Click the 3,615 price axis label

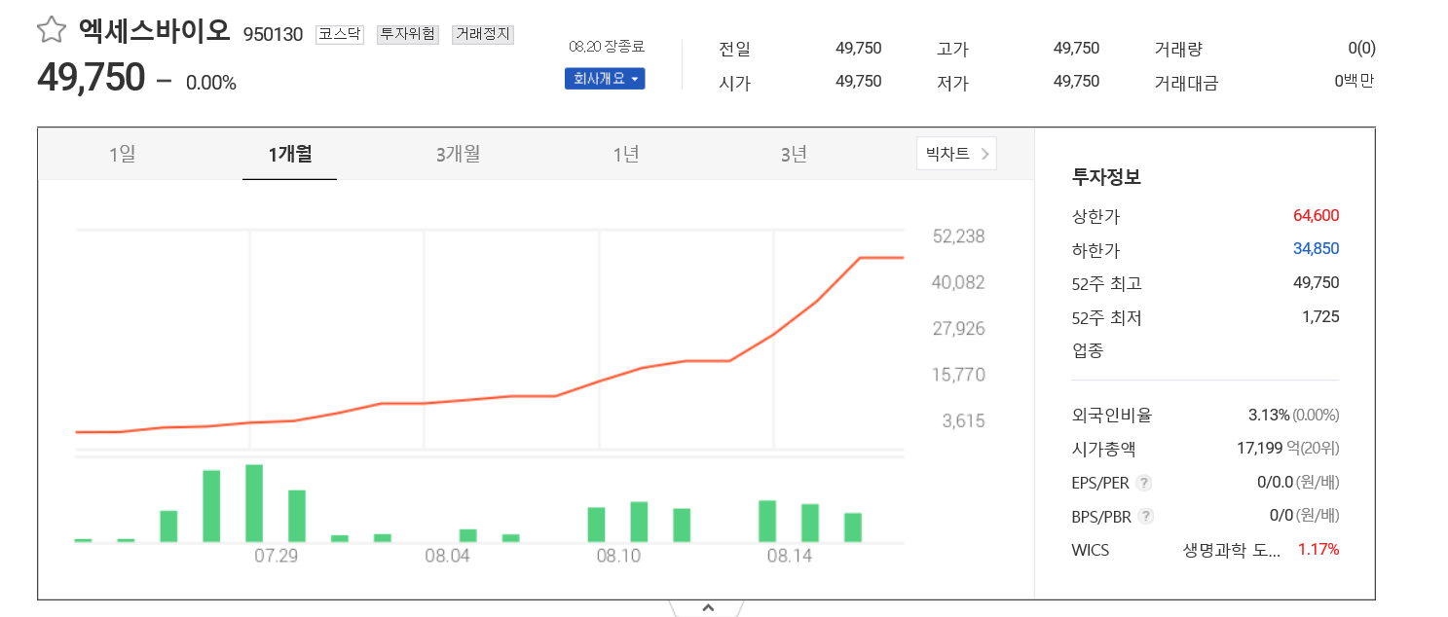click(x=963, y=420)
